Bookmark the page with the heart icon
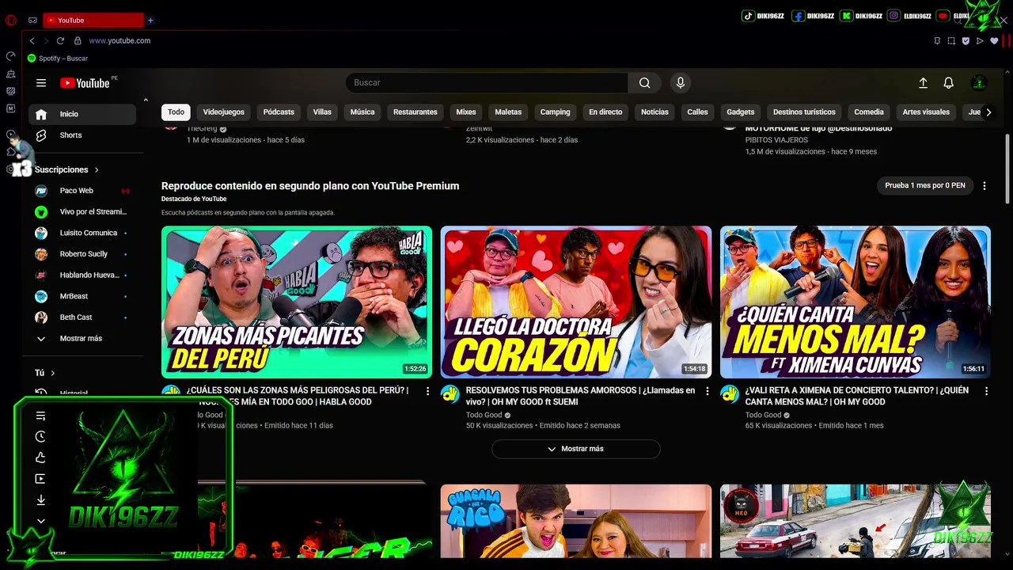 coord(994,40)
